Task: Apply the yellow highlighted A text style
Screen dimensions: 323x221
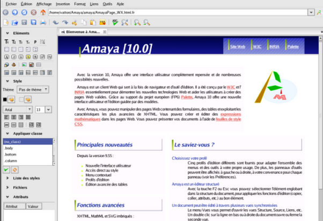Action: tap(28, 57)
